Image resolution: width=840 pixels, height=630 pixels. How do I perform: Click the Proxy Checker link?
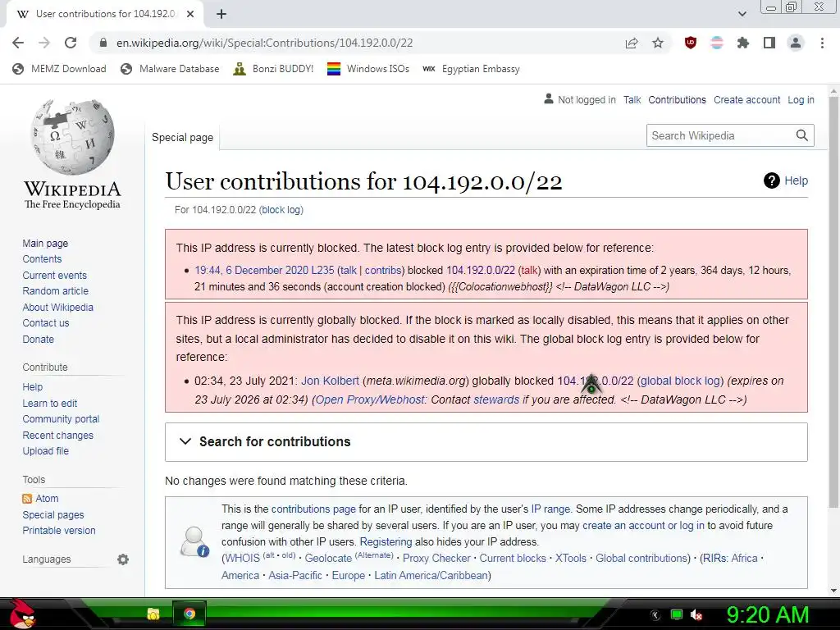point(436,558)
